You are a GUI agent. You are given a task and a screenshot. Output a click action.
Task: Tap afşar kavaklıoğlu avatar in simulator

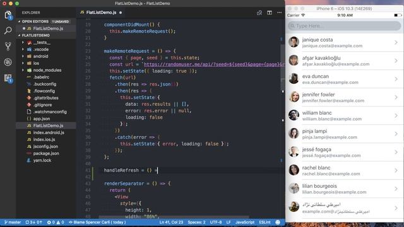point(294,61)
